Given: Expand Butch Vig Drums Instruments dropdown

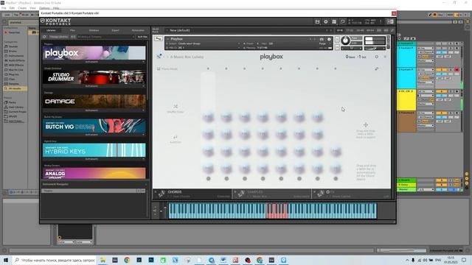Looking at the screenshot, I should [94, 135].
